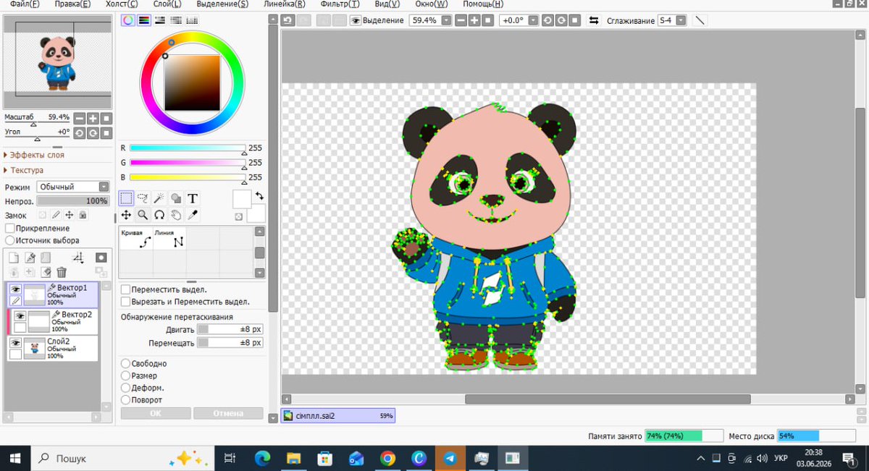Screen dimensions: 869x471
Task: Open the Слой menu
Action: coord(167,4)
